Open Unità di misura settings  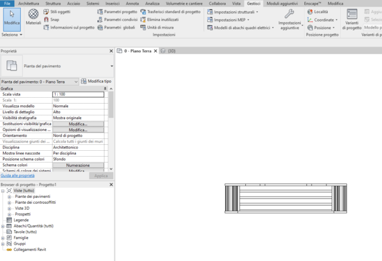157,27
